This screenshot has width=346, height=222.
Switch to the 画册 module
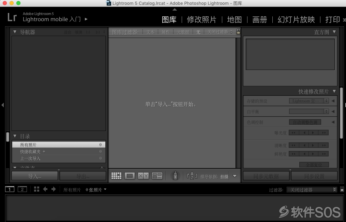[260, 20]
